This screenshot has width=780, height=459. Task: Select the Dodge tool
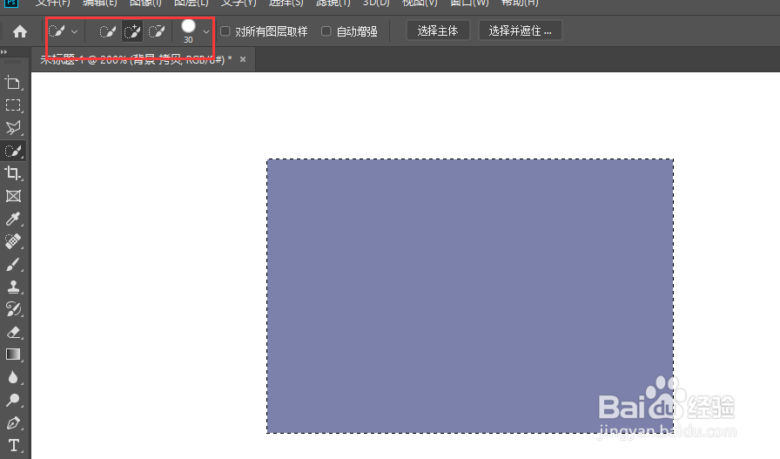pos(13,400)
